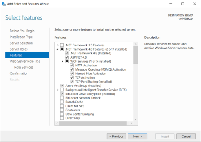Expand the Background Intelligent Transfer Service node
Screen dimensions: 201x142
point(57,90)
